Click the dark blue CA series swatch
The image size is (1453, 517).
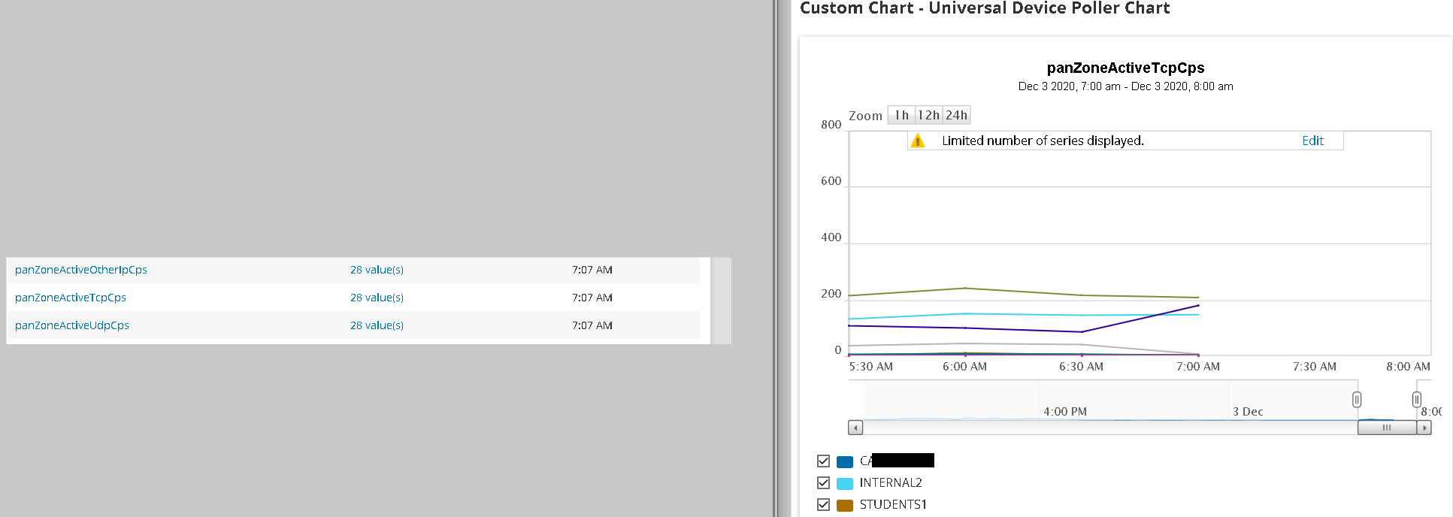click(845, 461)
